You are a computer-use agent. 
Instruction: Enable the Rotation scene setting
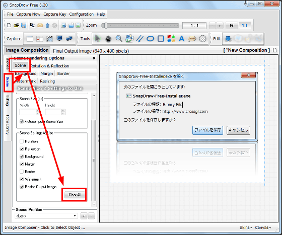click(22, 141)
